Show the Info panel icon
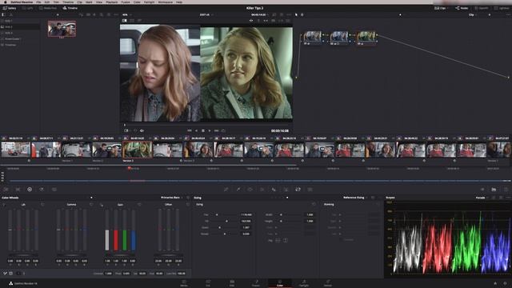Image resolution: width=512 pixels, height=288 pixels. [506, 190]
